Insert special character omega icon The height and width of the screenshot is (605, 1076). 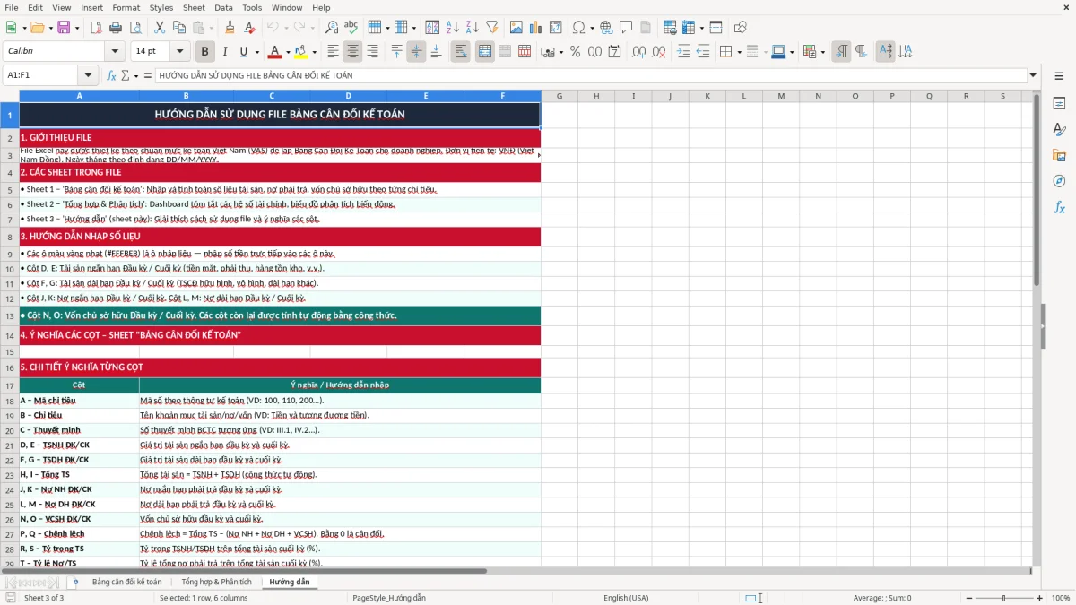(578, 28)
